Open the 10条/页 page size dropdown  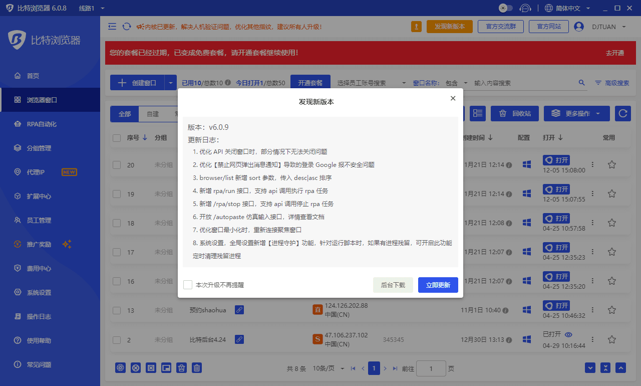point(329,368)
